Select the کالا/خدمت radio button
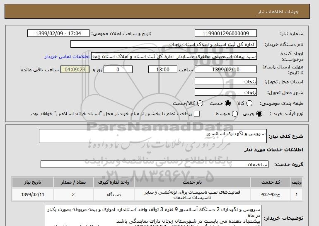The image size is (319, 226). [200, 103]
